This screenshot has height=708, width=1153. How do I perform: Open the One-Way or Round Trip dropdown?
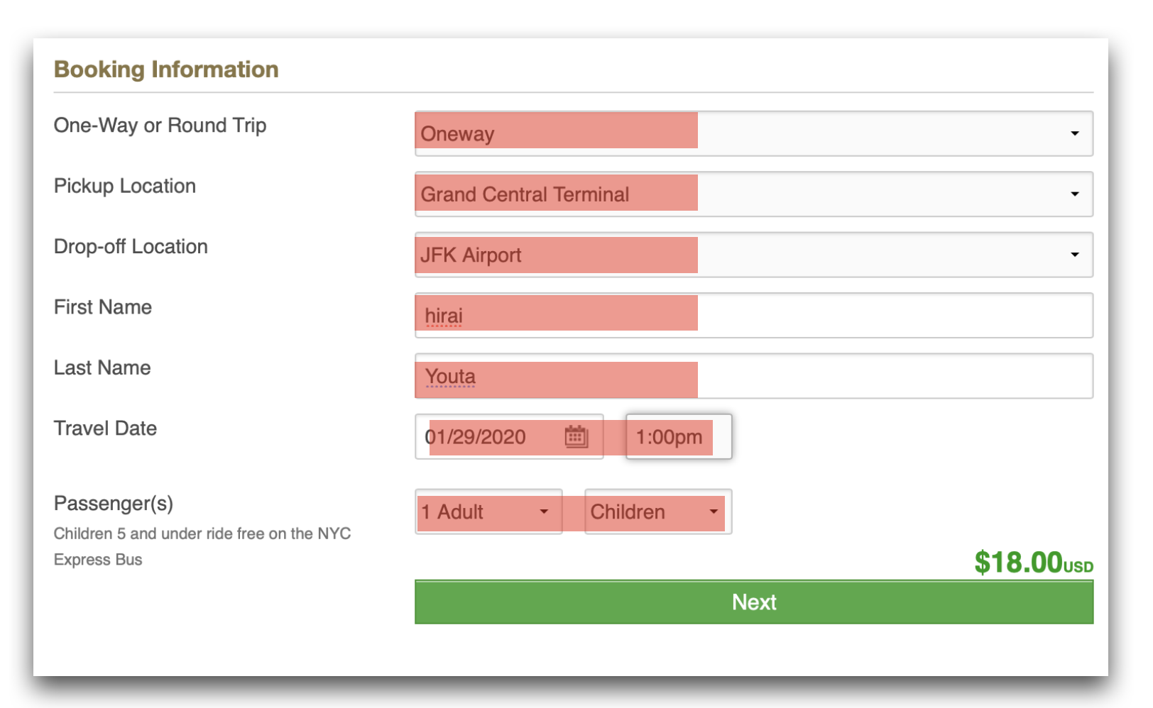(753, 133)
